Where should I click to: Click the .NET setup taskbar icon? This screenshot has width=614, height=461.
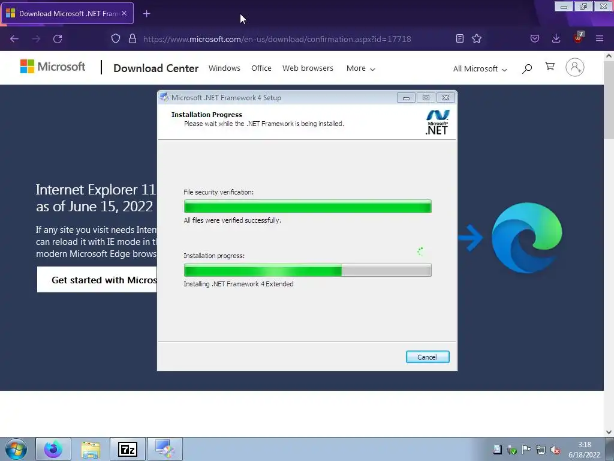coord(165,449)
